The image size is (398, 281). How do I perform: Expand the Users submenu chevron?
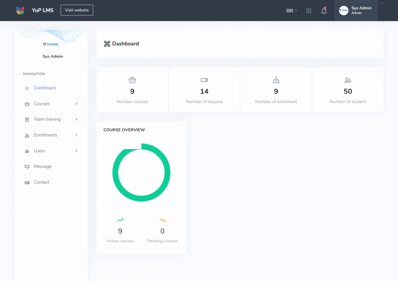[76, 151]
